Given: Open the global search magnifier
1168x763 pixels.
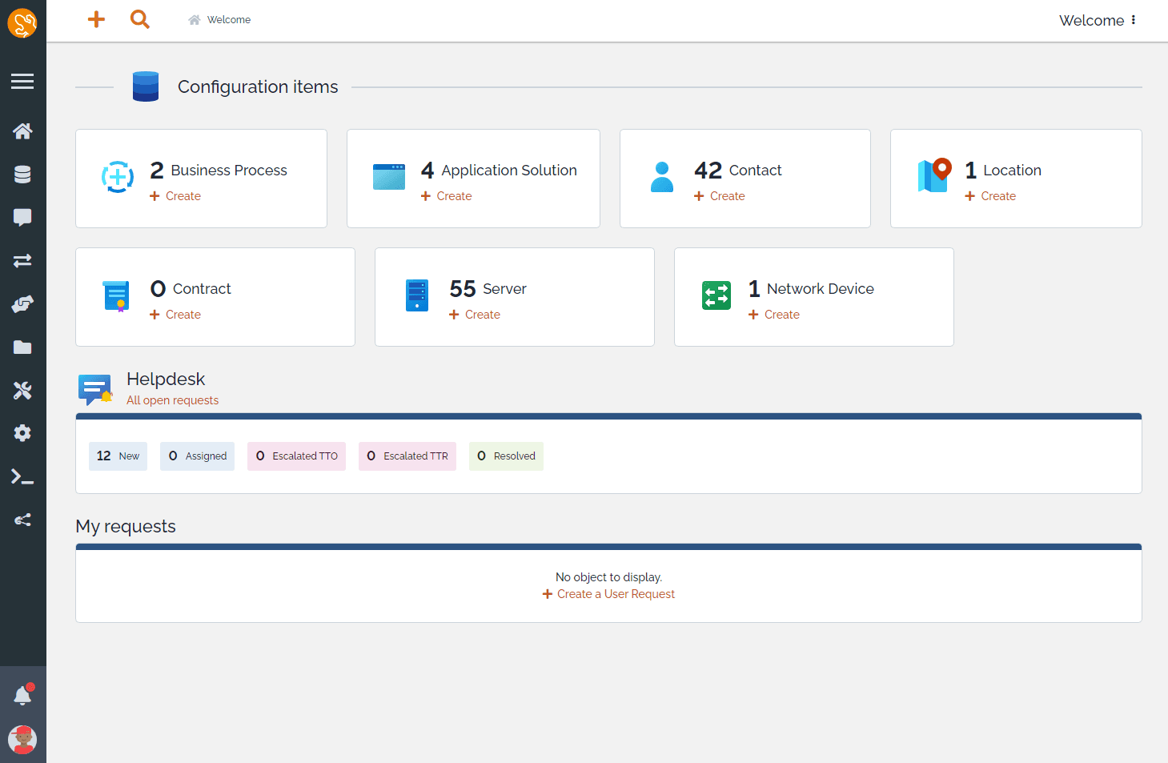Looking at the screenshot, I should click(139, 19).
